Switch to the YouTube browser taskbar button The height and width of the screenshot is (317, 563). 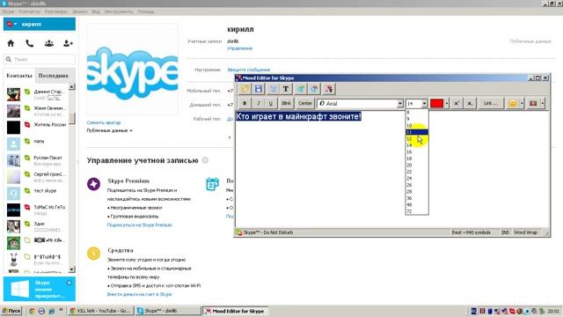tap(100, 311)
